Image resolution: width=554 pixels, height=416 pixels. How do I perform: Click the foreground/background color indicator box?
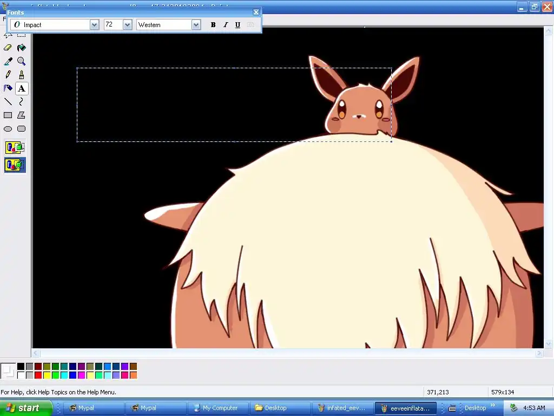[8, 370]
